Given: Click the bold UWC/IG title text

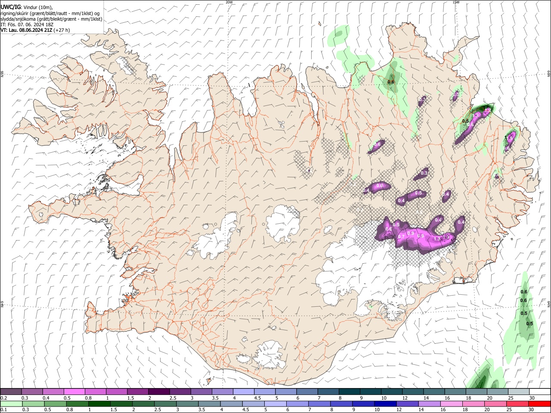Looking at the screenshot, I should coord(10,7).
